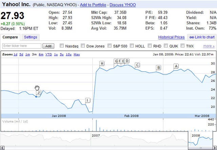Set chart zoom to 5d
This screenshot has width=217, height=150.
coord(21,55)
